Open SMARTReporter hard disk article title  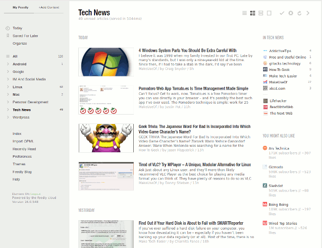pyautogui.click(x=191, y=223)
